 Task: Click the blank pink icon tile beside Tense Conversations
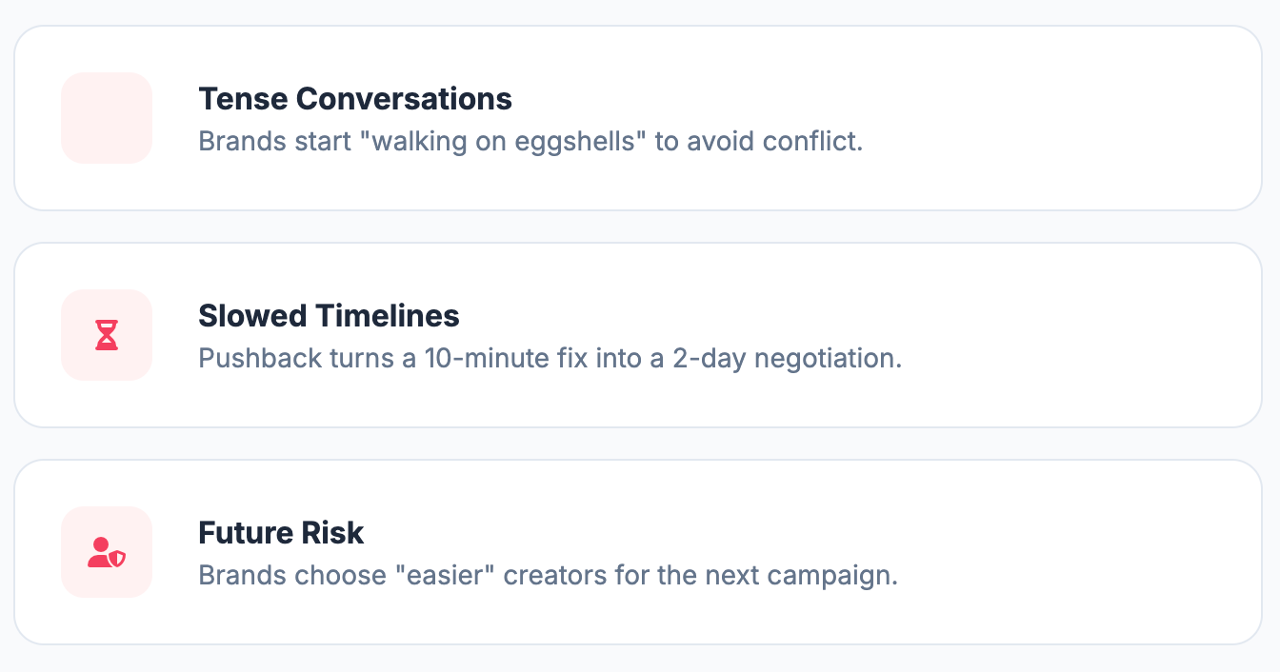tap(107, 118)
